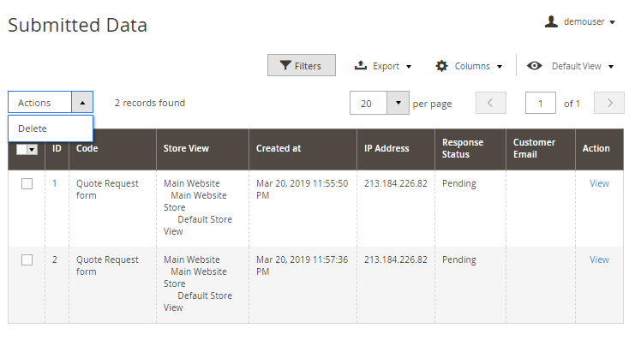
Task: Go to previous page arrow
Action: point(491,103)
